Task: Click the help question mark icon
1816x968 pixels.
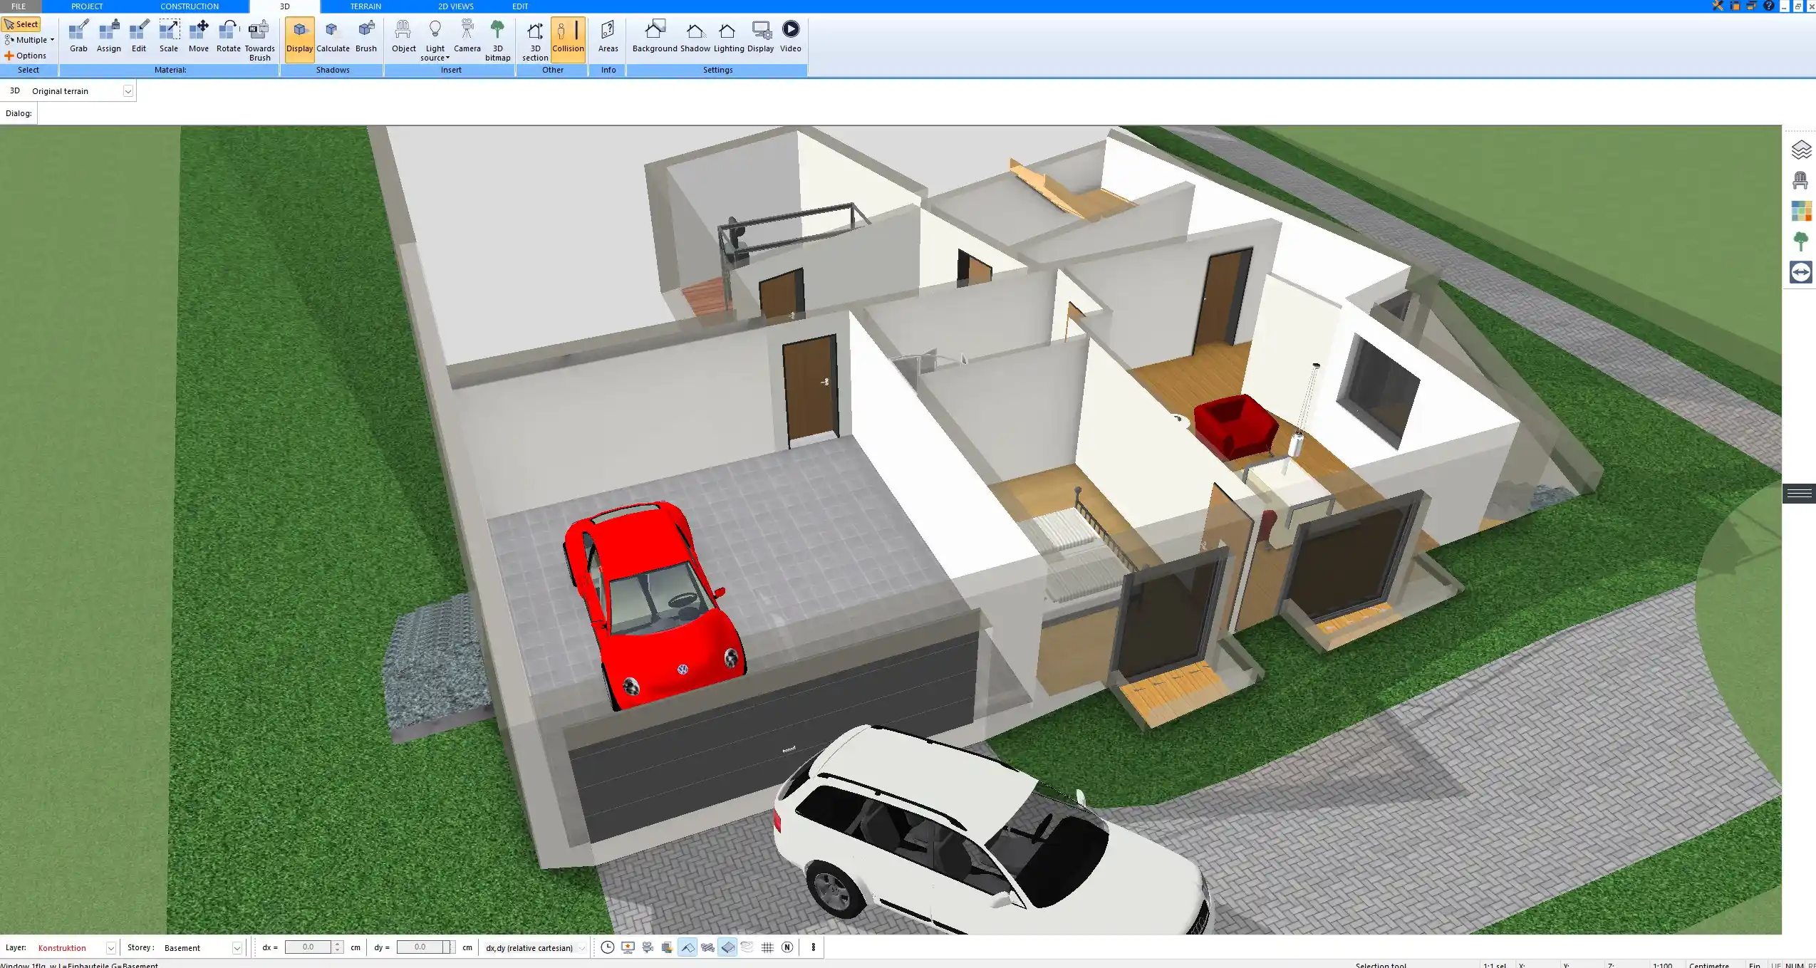Action: [1769, 6]
